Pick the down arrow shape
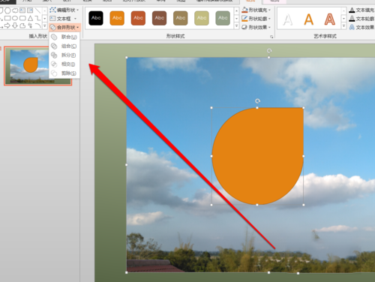 [x=15, y=25]
